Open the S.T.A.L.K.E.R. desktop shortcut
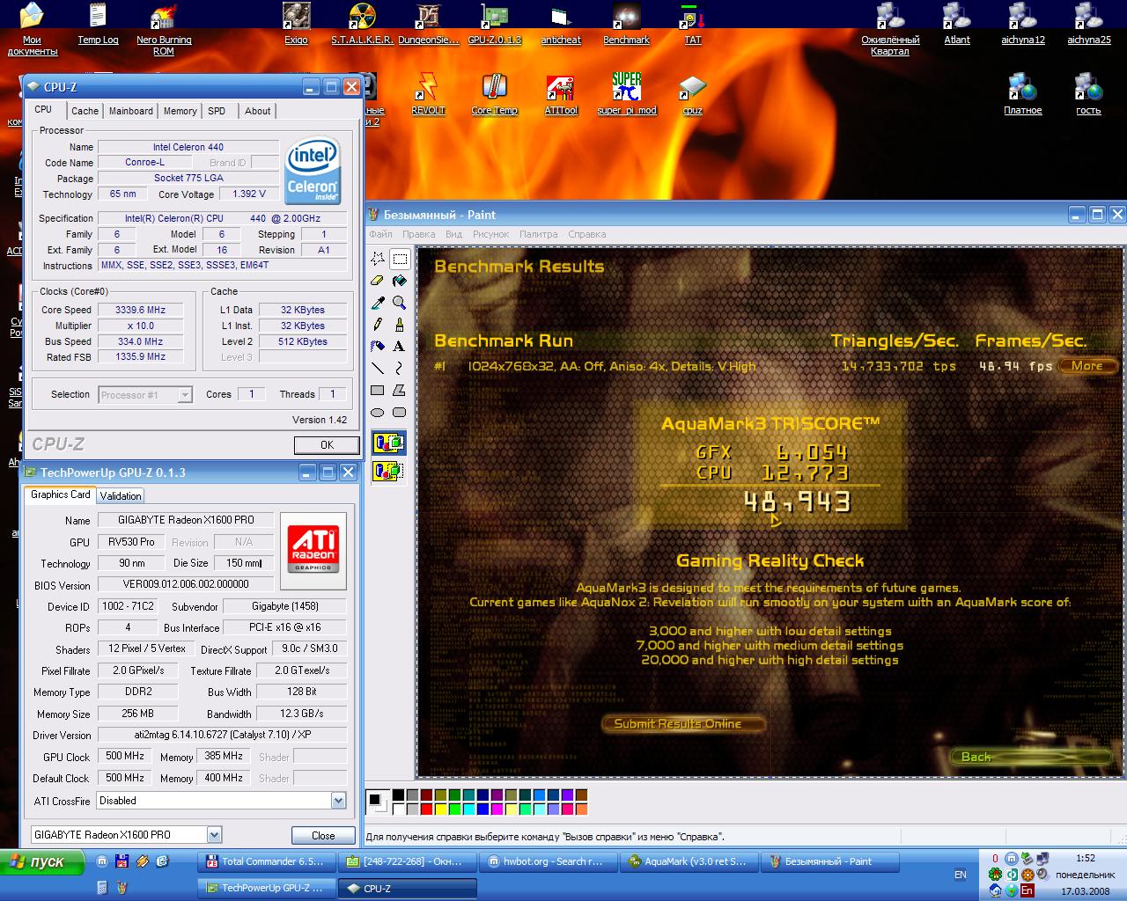Screen dimensions: 1127x901 pos(362,25)
